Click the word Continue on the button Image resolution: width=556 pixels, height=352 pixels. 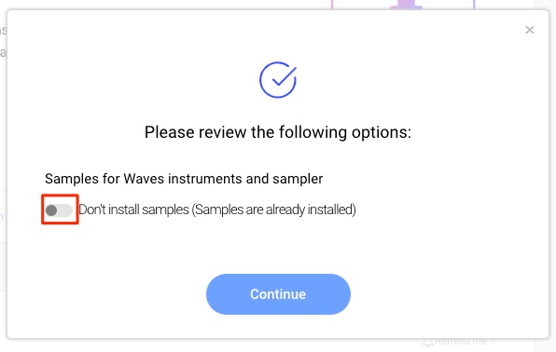(x=278, y=294)
